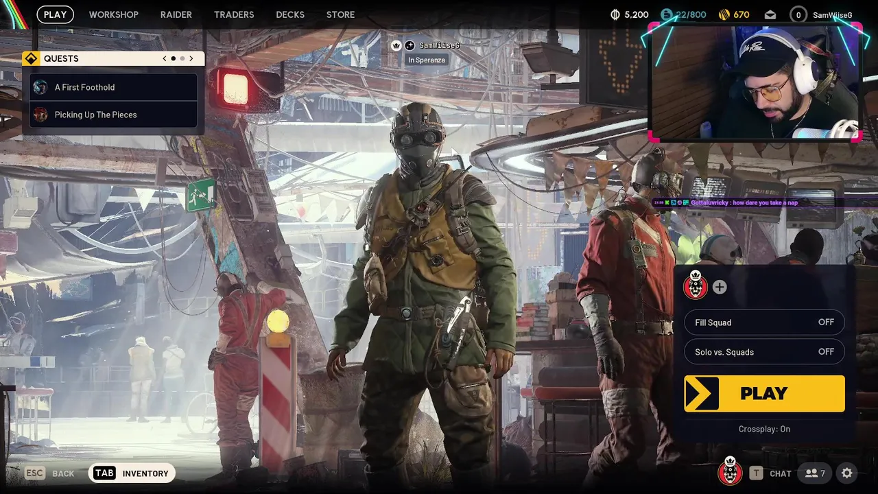Click the Crossplay: On text
The width and height of the screenshot is (878, 494).
pos(764,429)
